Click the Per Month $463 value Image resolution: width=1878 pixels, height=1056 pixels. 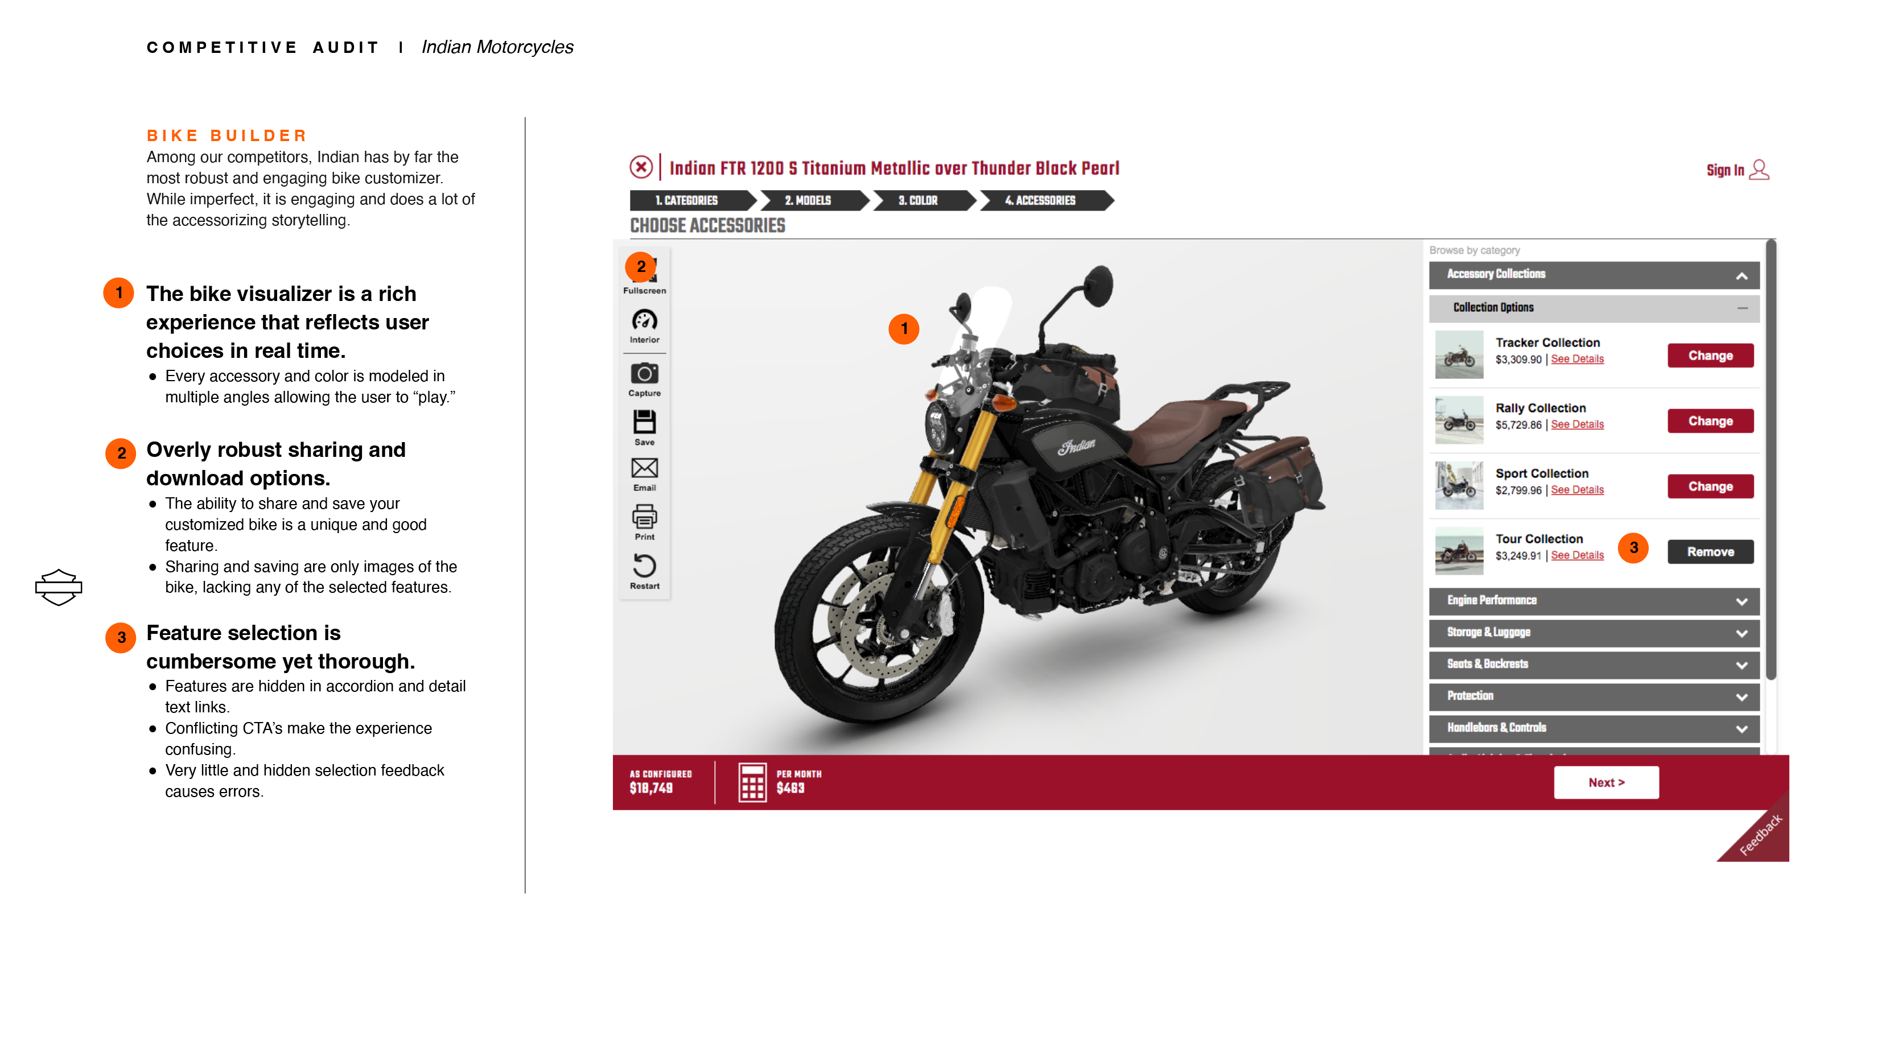coord(798,782)
